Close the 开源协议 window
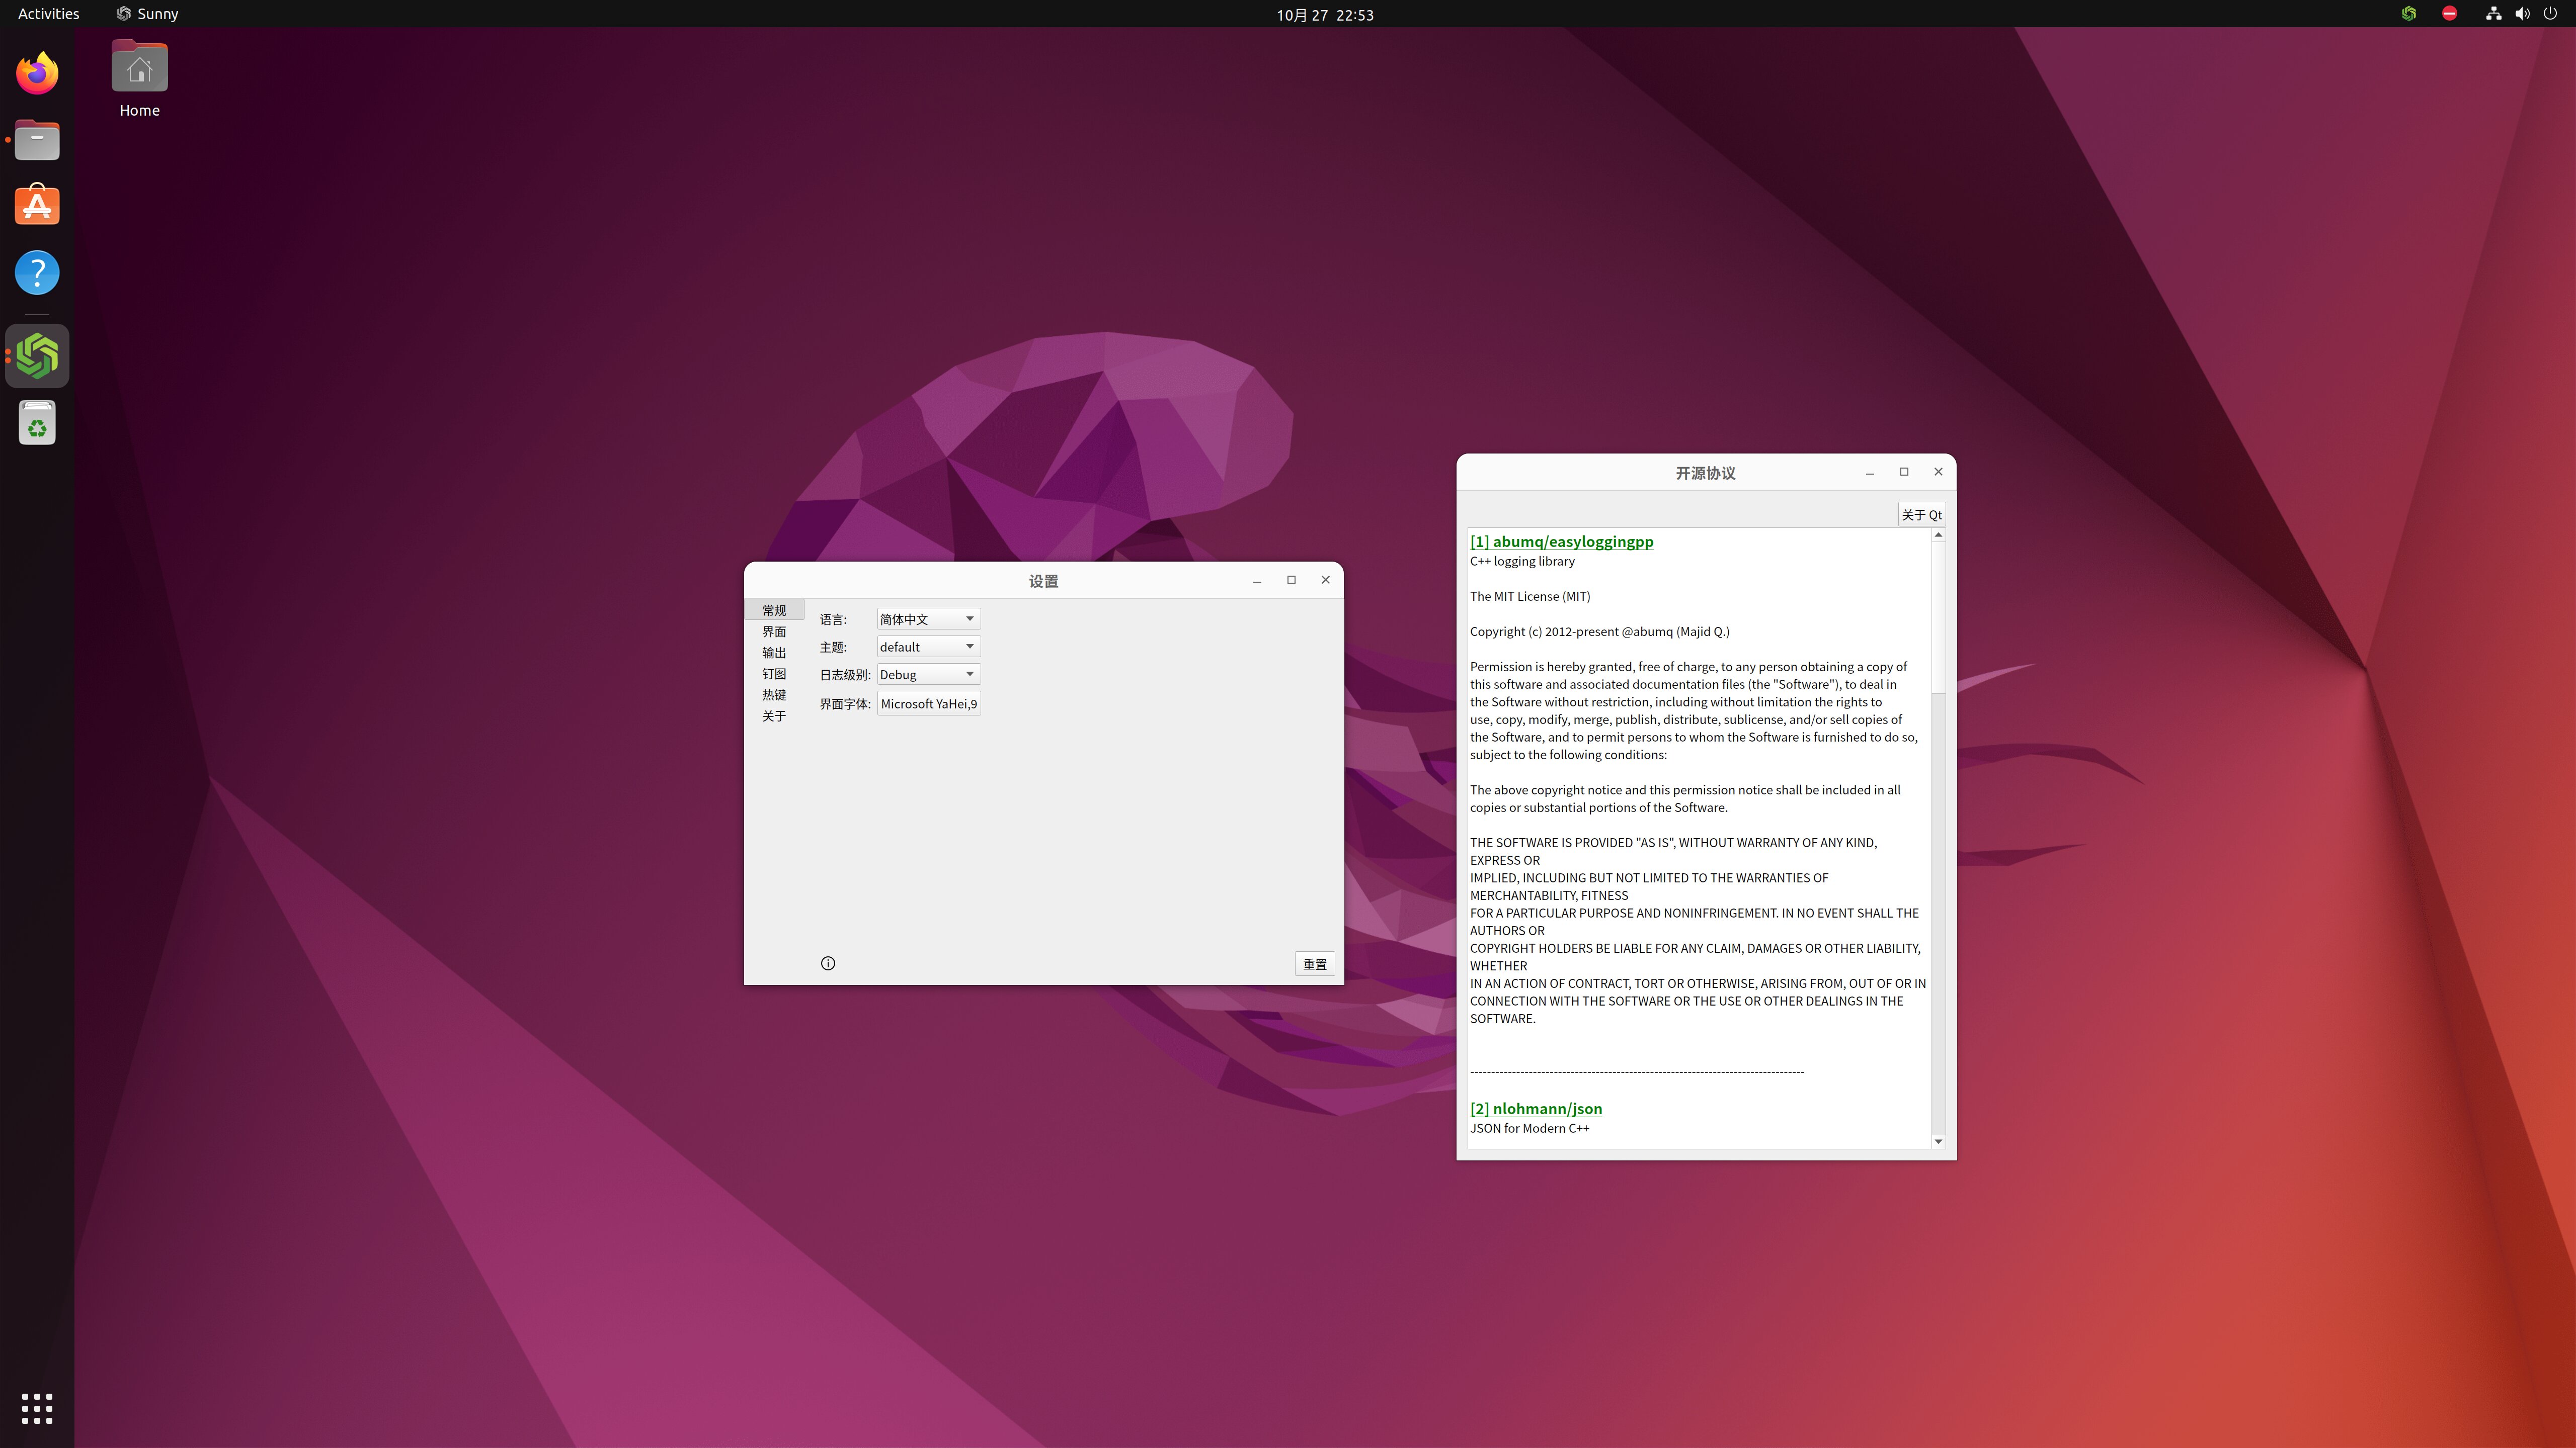 point(1938,472)
